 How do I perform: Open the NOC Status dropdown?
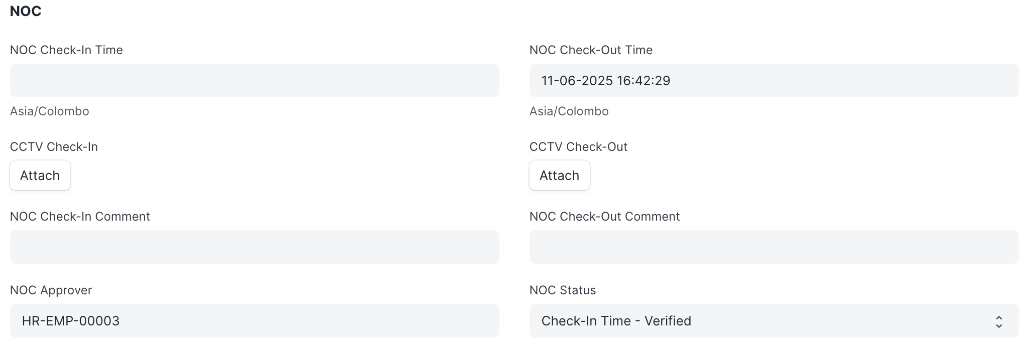763,320
